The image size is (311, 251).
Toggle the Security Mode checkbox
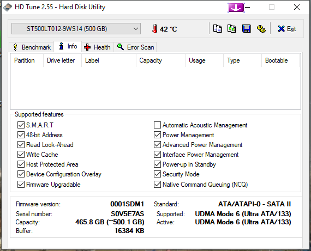157,174
